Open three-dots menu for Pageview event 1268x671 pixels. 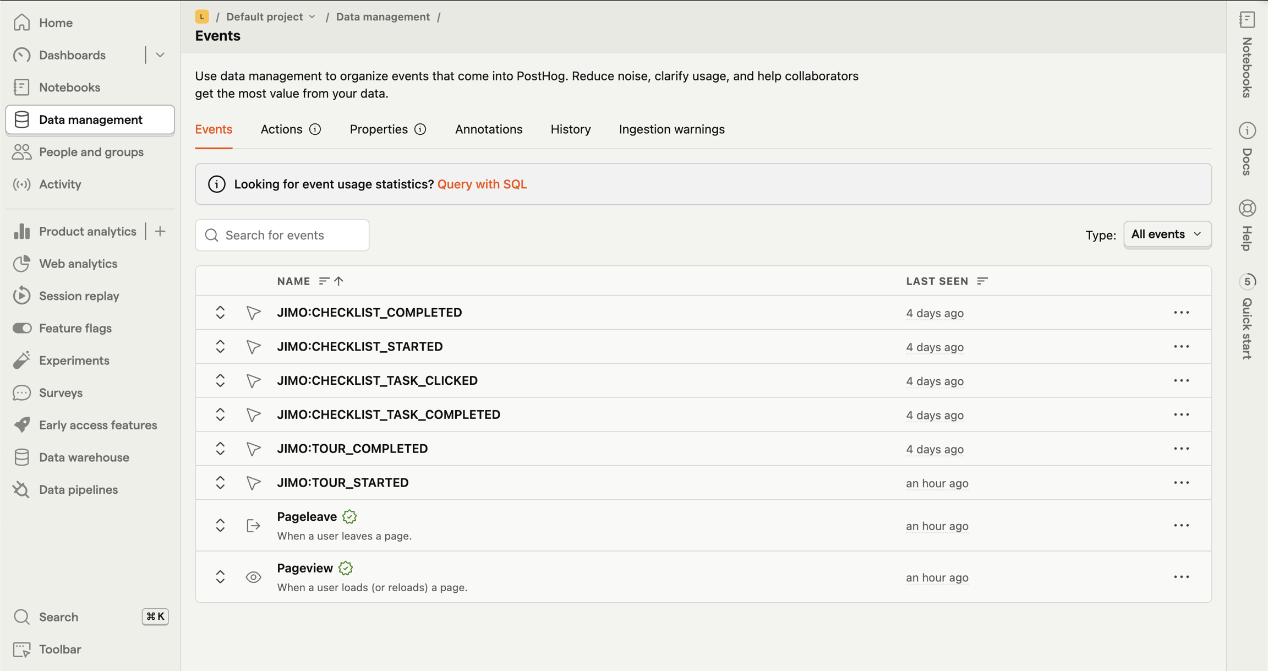click(1181, 577)
